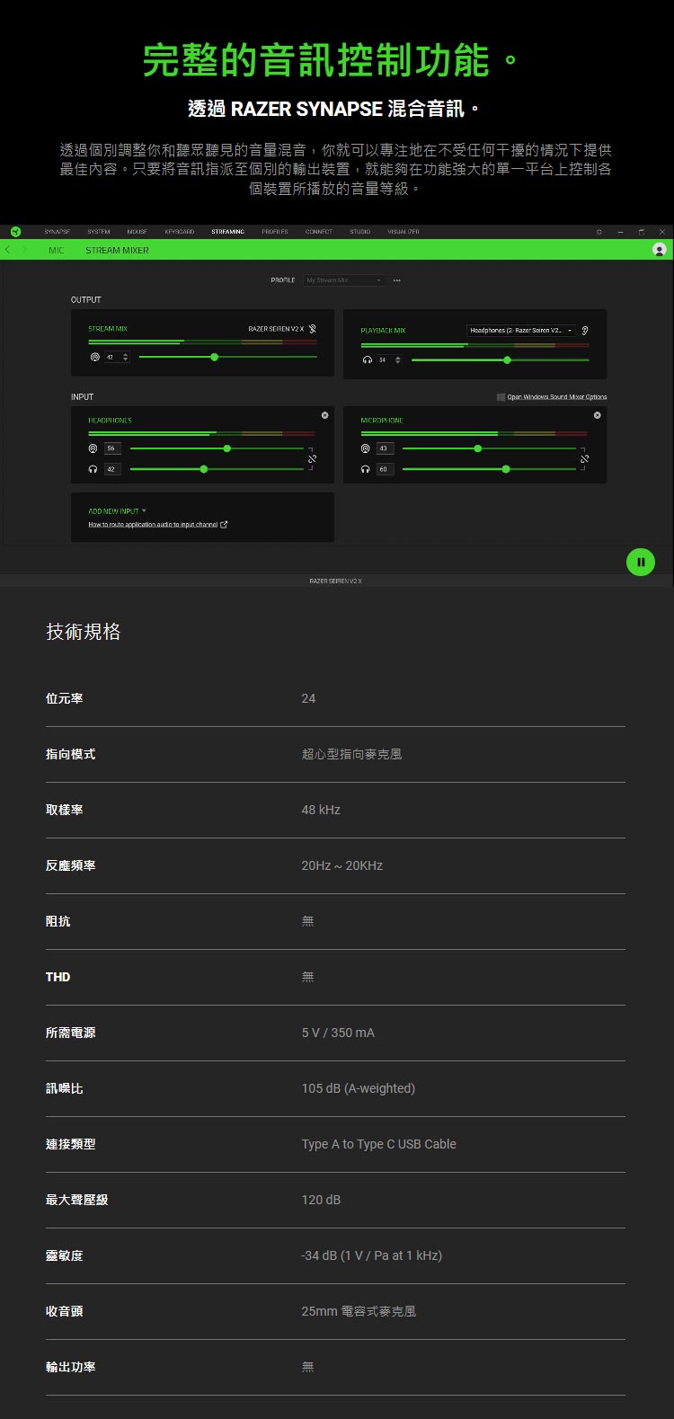Viewport: 674px width, 1419px height.
Task: Click Microphone input playback slider at 60
Action: [x=489, y=469]
